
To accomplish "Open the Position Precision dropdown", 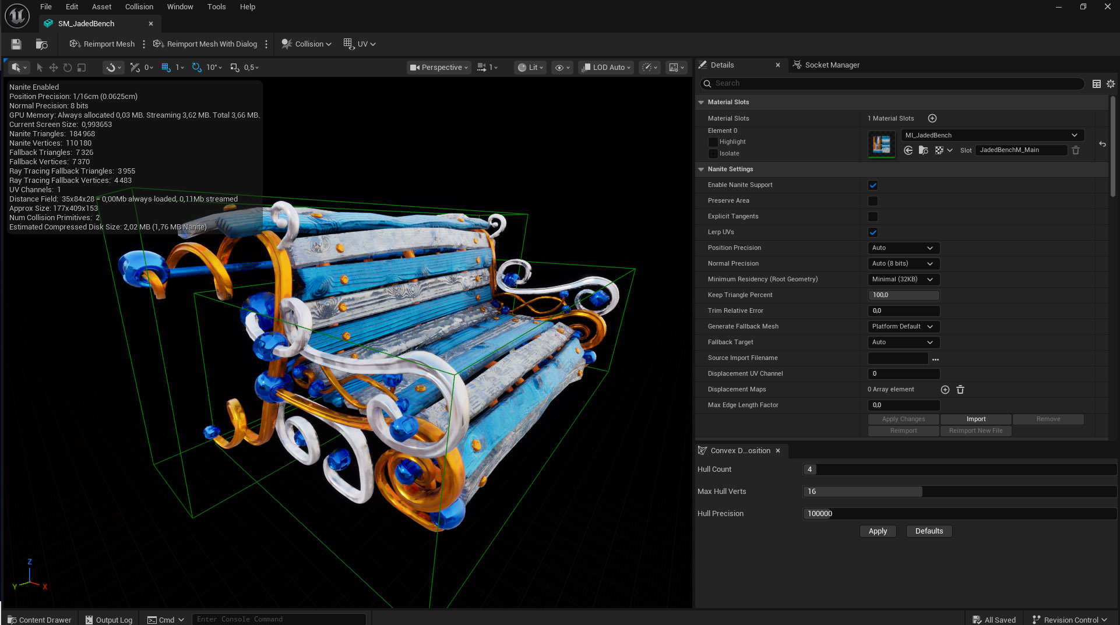I will tap(903, 248).
